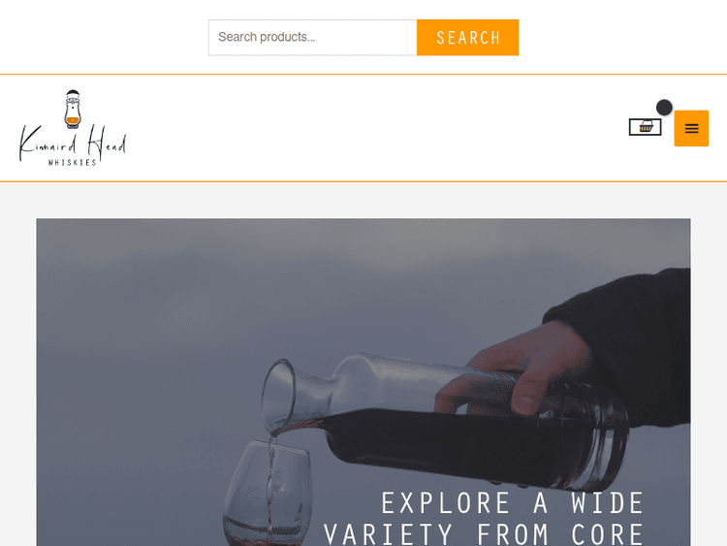Click the orange SEARCH button
Image resolution: width=727 pixels, height=546 pixels.
pos(467,38)
